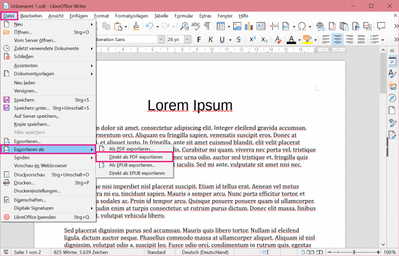Align paragraph left
This screenshot has height=256, width=399.
click(x=326, y=39)
